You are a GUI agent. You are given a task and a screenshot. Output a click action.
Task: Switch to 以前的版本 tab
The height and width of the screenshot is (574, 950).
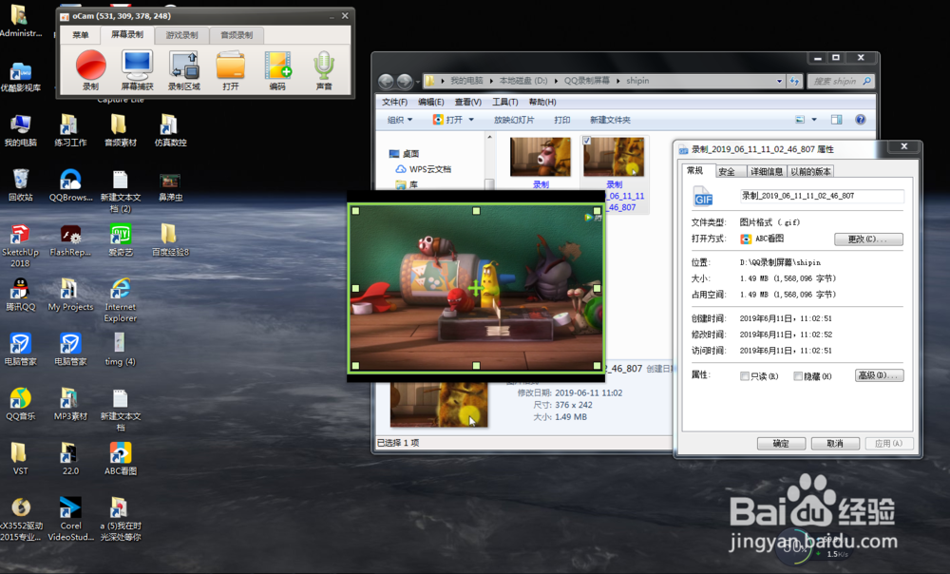(810, 171)
